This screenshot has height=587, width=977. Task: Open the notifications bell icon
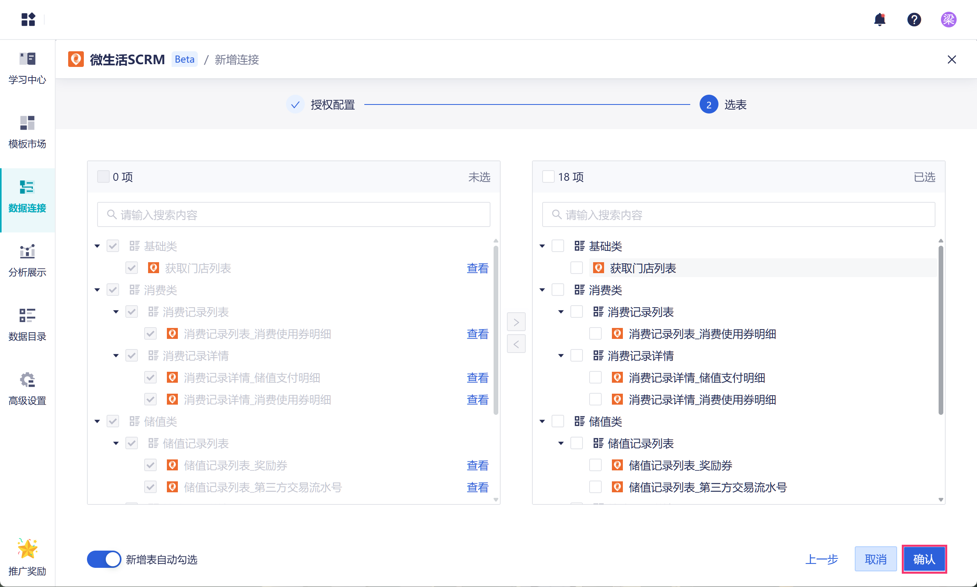pos(879,20)
